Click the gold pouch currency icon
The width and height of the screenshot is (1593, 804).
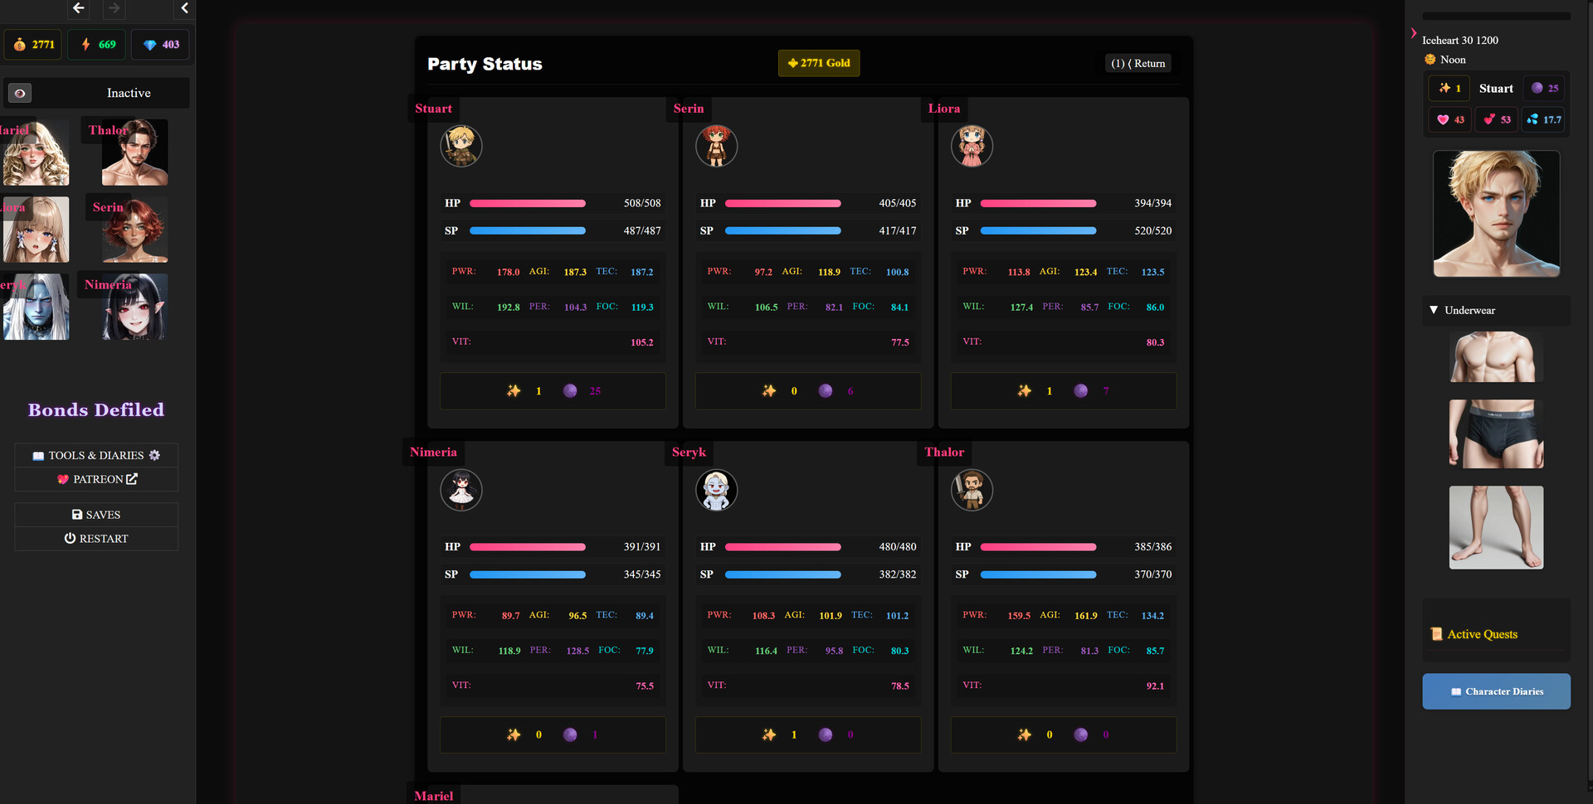click(x=19, y=45)
